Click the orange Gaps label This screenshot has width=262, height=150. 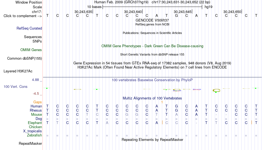[x=38, y=102]
